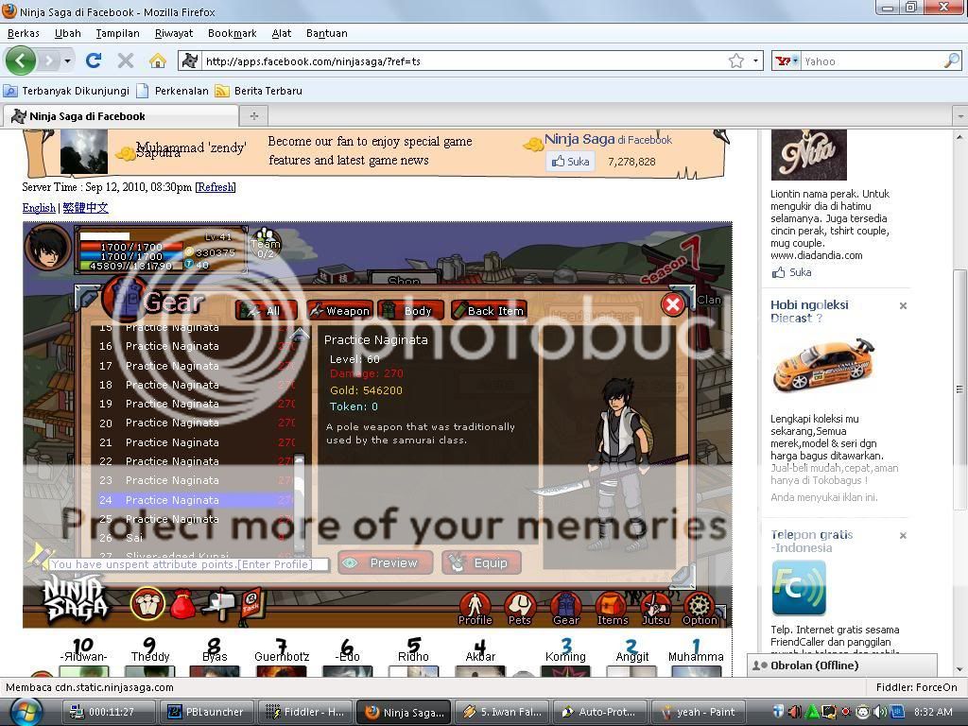Open the 'Perkenalan' bookmark
968x726 pixels.
(173, 91)
